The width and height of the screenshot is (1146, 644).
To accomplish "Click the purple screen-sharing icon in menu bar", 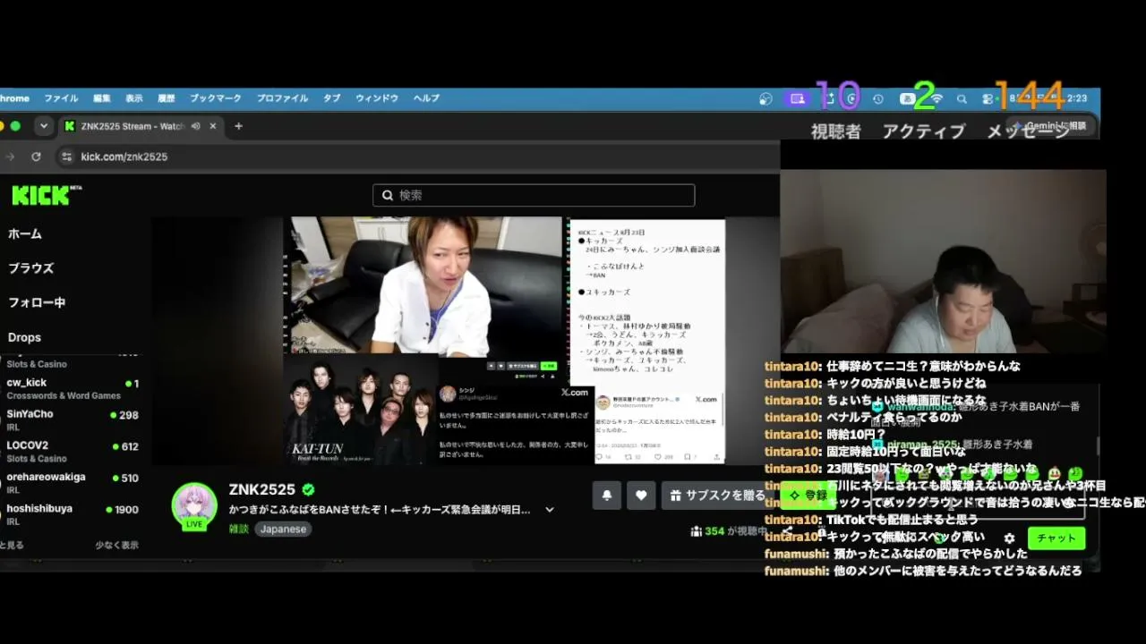I will coord(797,98).
